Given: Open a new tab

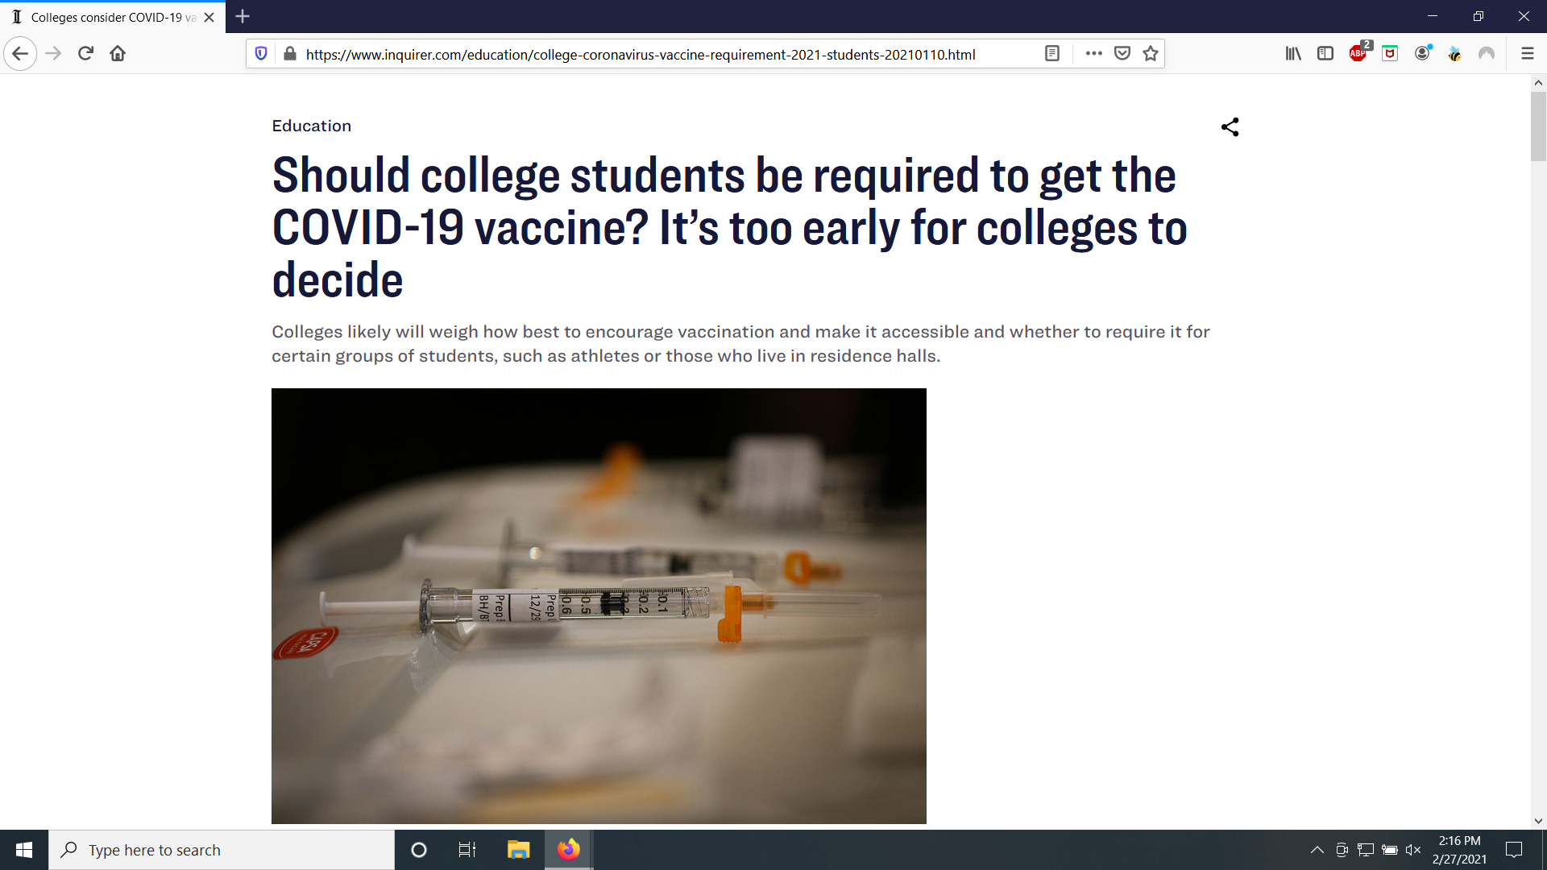Looking at the screenshot, I should (243, 16).
